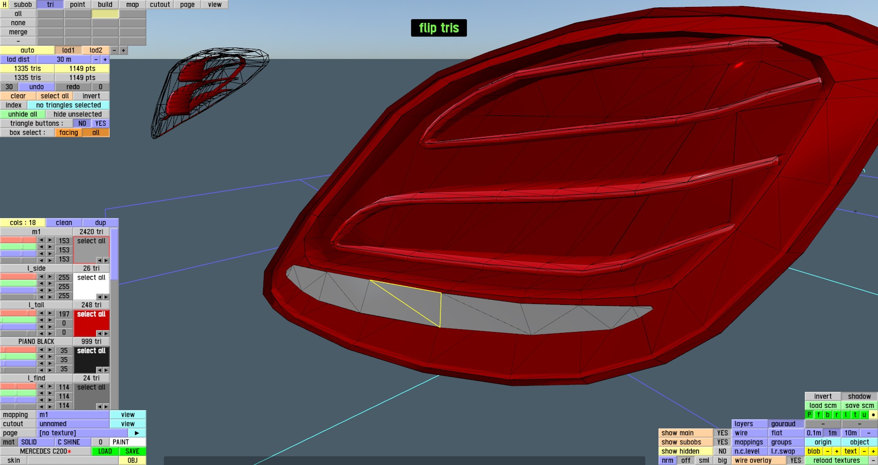The image size is (878, 465).
Task: Open the build menu
Action: click(x=105, y=5)
